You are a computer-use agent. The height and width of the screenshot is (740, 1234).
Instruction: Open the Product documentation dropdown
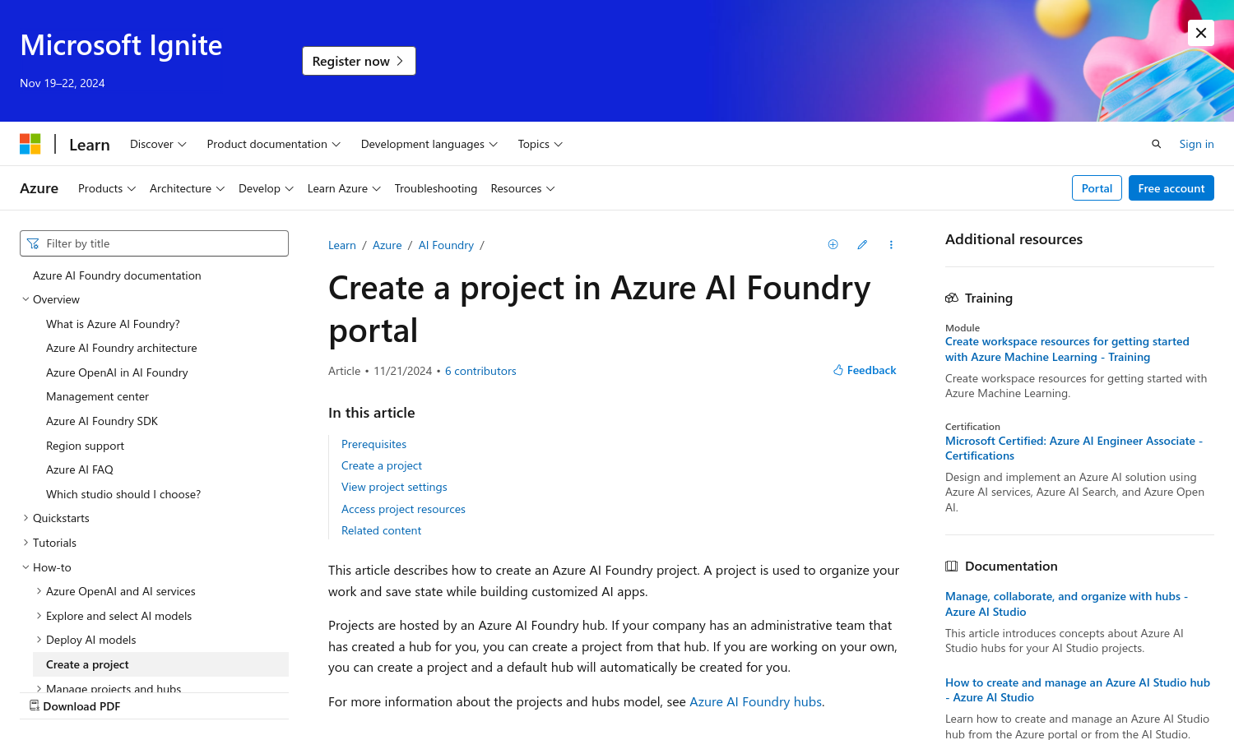(273, 144)
